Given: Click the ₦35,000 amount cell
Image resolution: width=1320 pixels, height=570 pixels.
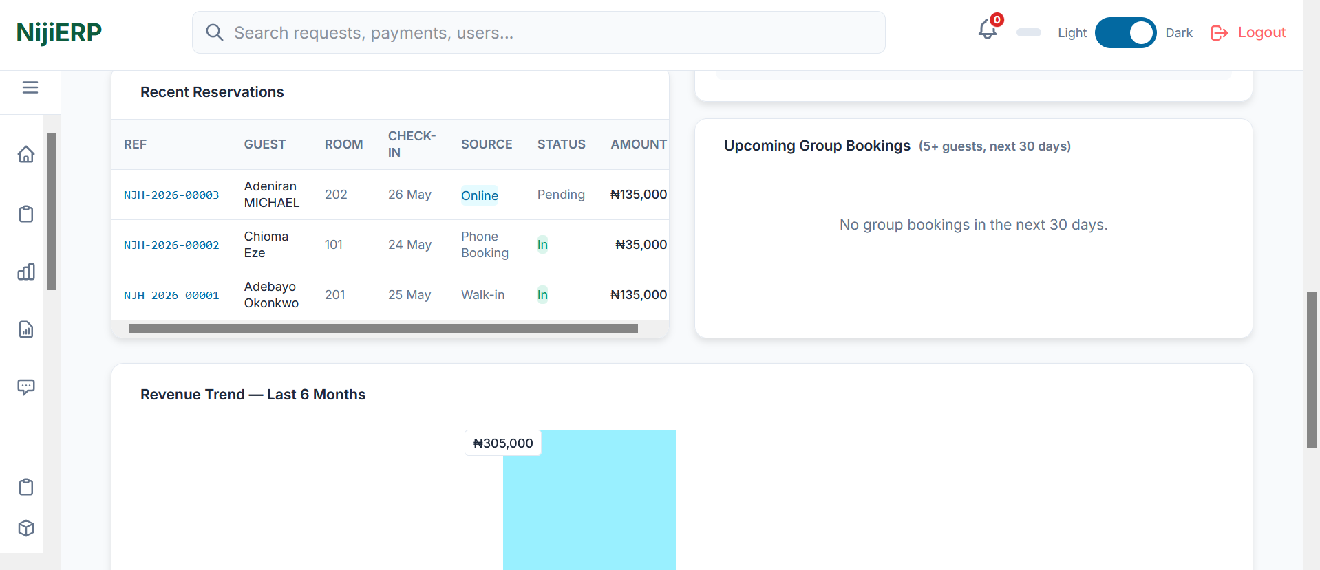Looking at the screenshot, I should [641, 245].
